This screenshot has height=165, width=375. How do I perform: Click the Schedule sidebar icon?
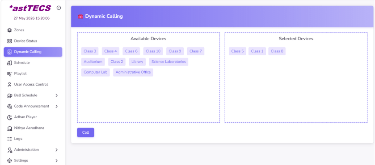click(x=9, y=63)
